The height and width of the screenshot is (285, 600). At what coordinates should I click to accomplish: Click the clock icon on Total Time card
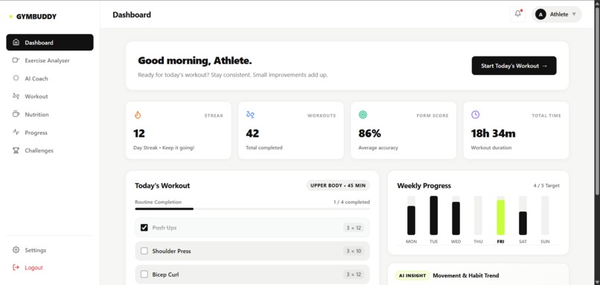click(x=475, y=115)
